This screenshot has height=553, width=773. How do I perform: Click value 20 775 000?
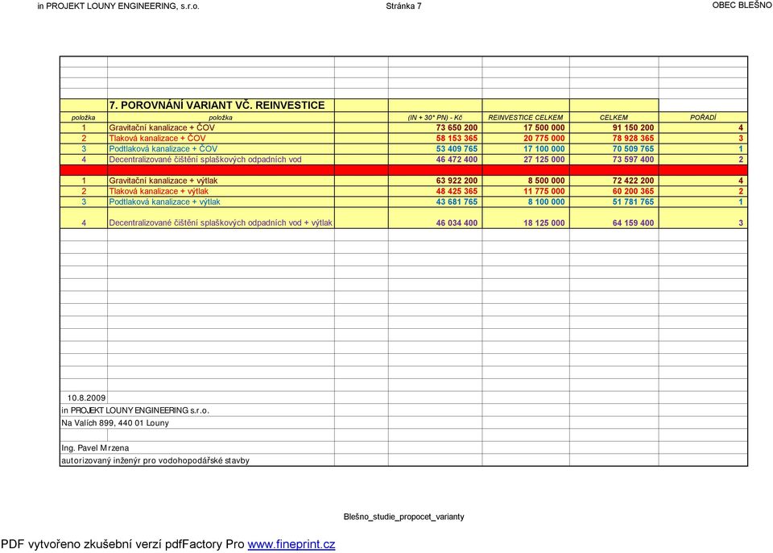[544, 139]
